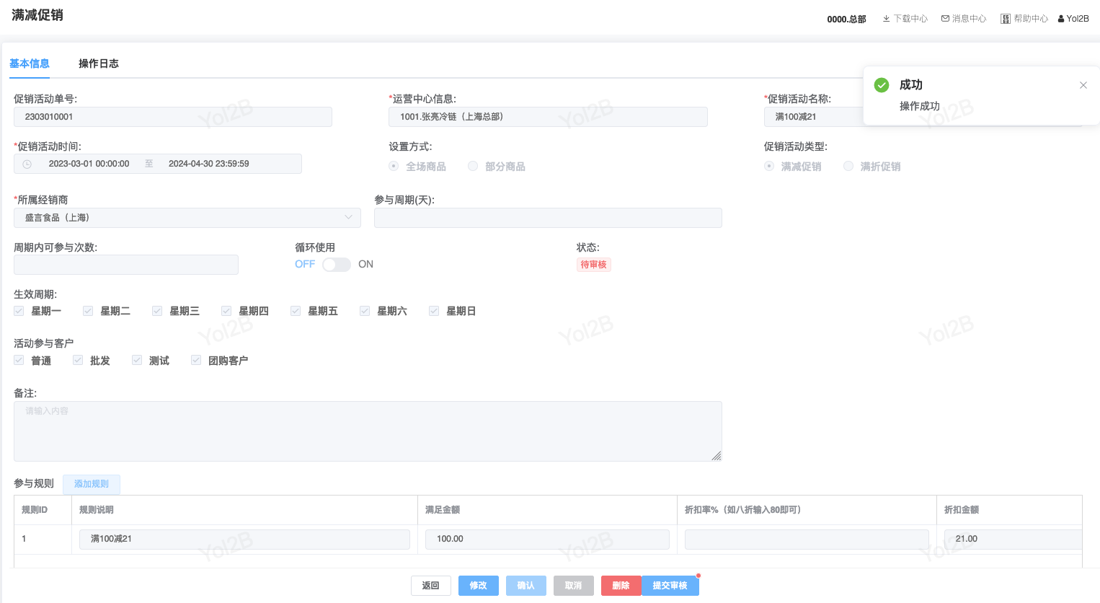Toggle the 星期四 checkbox
This screenshot has width=1100, height=603.
click(226, 311)
